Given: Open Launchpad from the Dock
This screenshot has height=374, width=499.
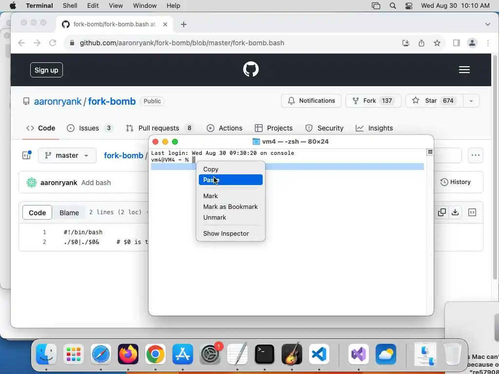Looking at the screenshot, I should coord(74,354).
